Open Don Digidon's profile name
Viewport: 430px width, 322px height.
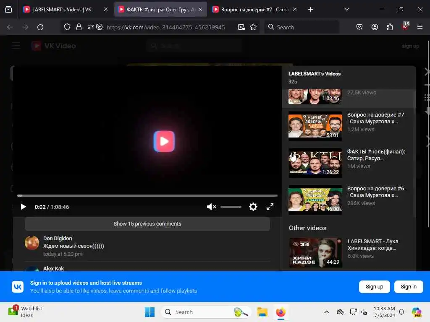point(58,239)
